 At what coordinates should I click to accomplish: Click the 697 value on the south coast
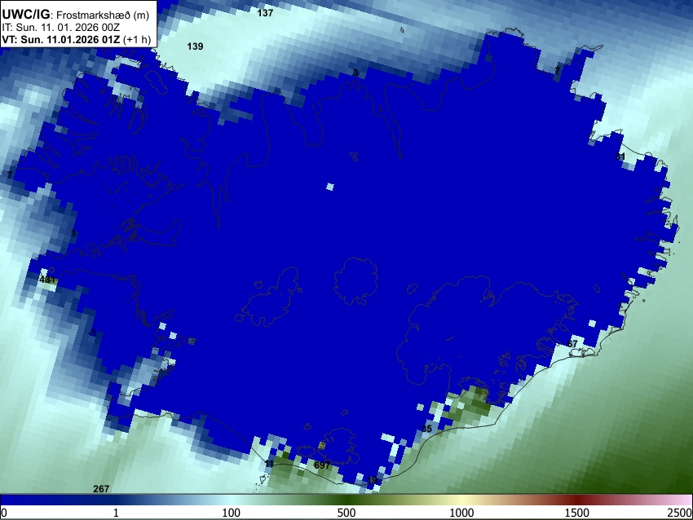(322, 465)
